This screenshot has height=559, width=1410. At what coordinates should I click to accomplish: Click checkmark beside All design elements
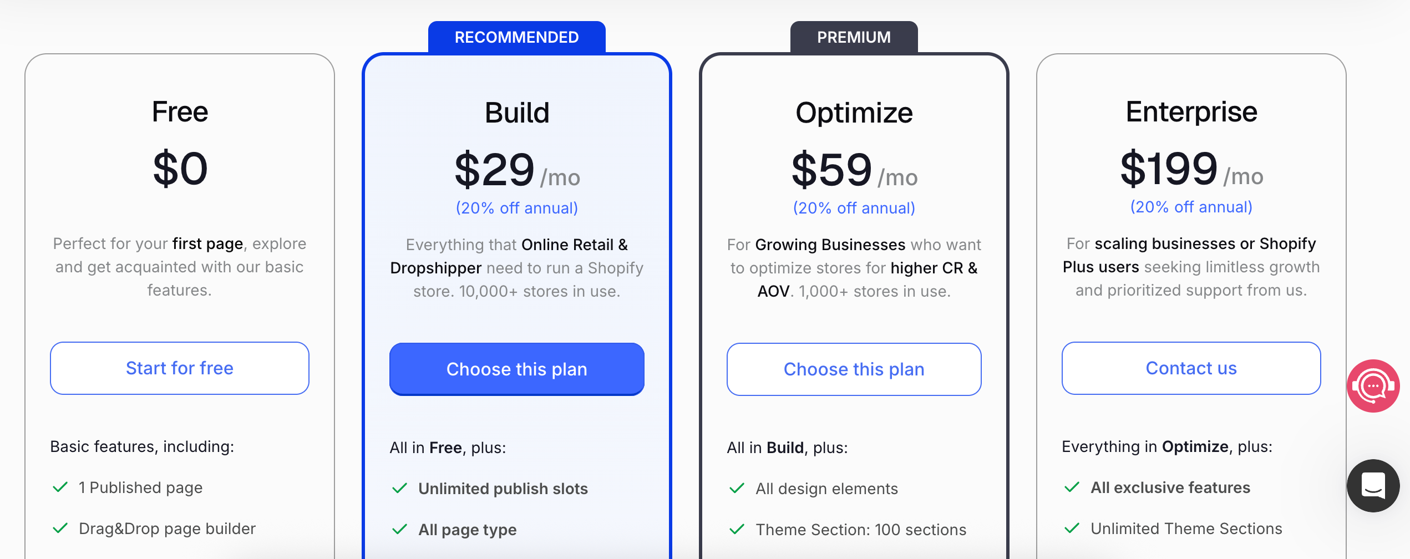[x=737, y=489]
